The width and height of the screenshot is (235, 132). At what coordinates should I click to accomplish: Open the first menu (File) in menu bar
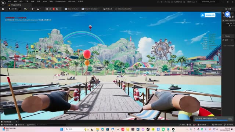[9, 1]
